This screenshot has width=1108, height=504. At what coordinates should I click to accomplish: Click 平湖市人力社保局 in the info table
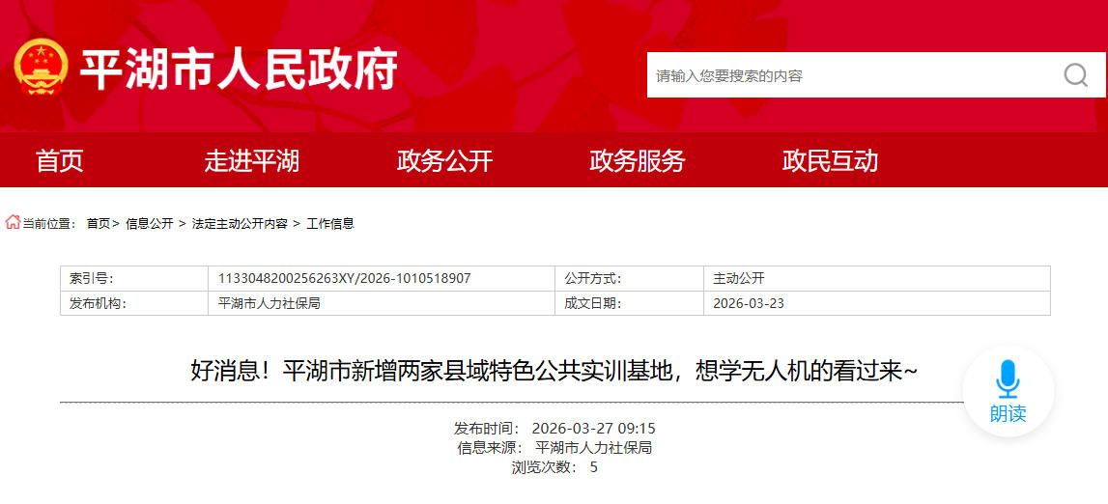pyautogui.click(x=270, y=303)
